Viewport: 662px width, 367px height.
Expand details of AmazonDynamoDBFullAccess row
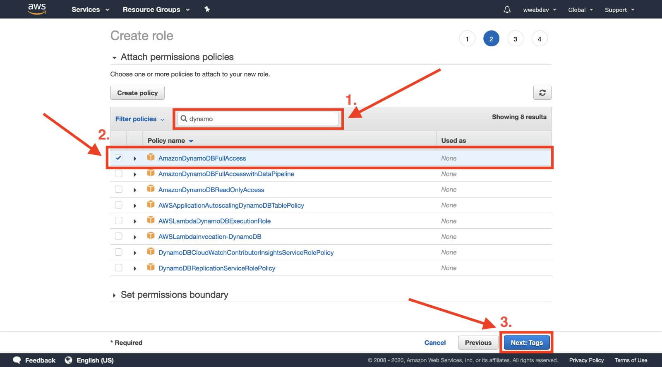135,158
